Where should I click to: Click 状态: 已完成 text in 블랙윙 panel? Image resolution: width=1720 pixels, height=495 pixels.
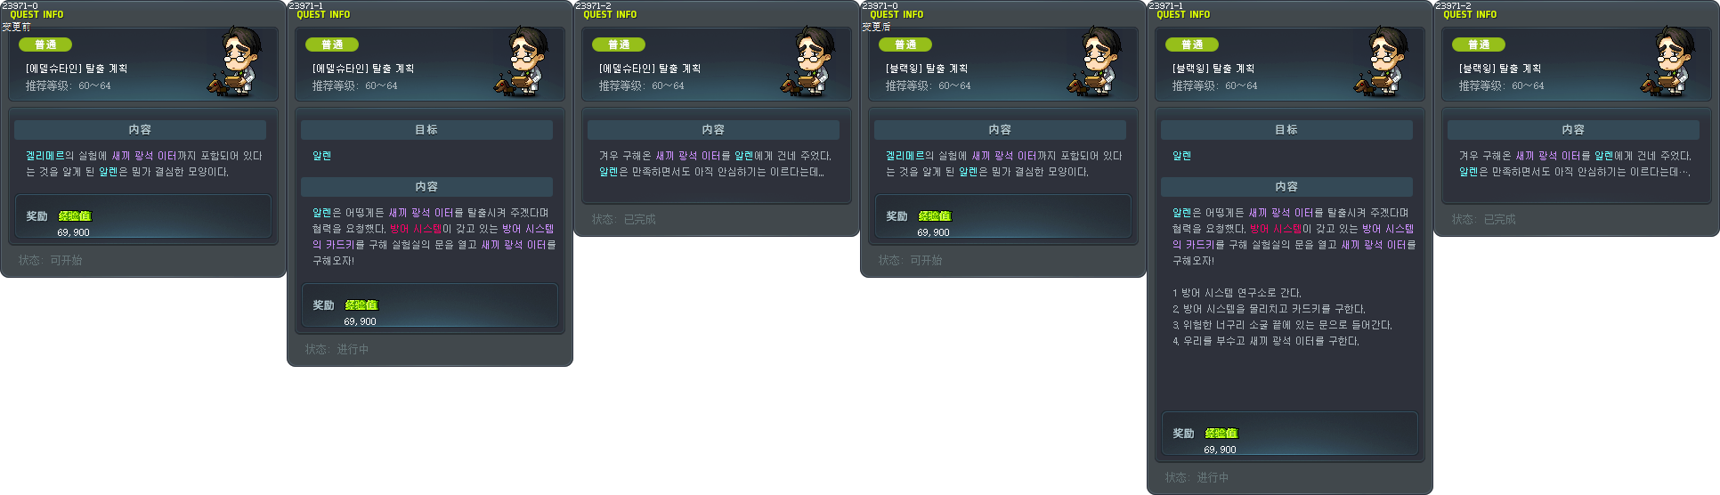(x=1484, y=219)
